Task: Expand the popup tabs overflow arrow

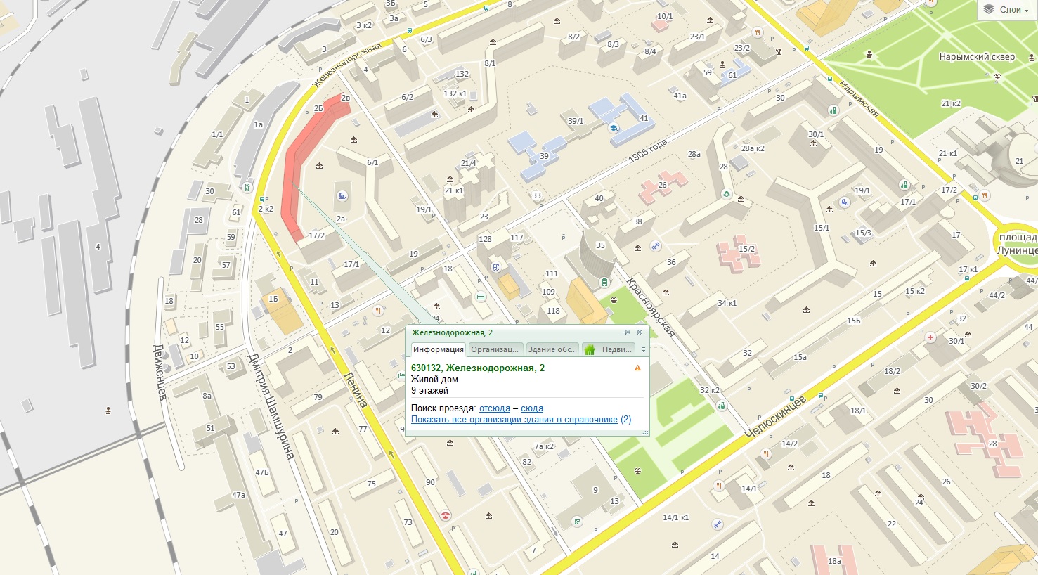Action: 642,349
